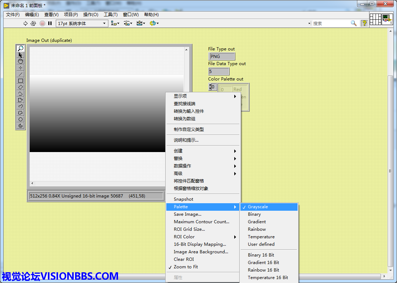This screenshot has height=283, width=397.
Task: Select the Oval ROI tool
Action: tap(20, 119)
